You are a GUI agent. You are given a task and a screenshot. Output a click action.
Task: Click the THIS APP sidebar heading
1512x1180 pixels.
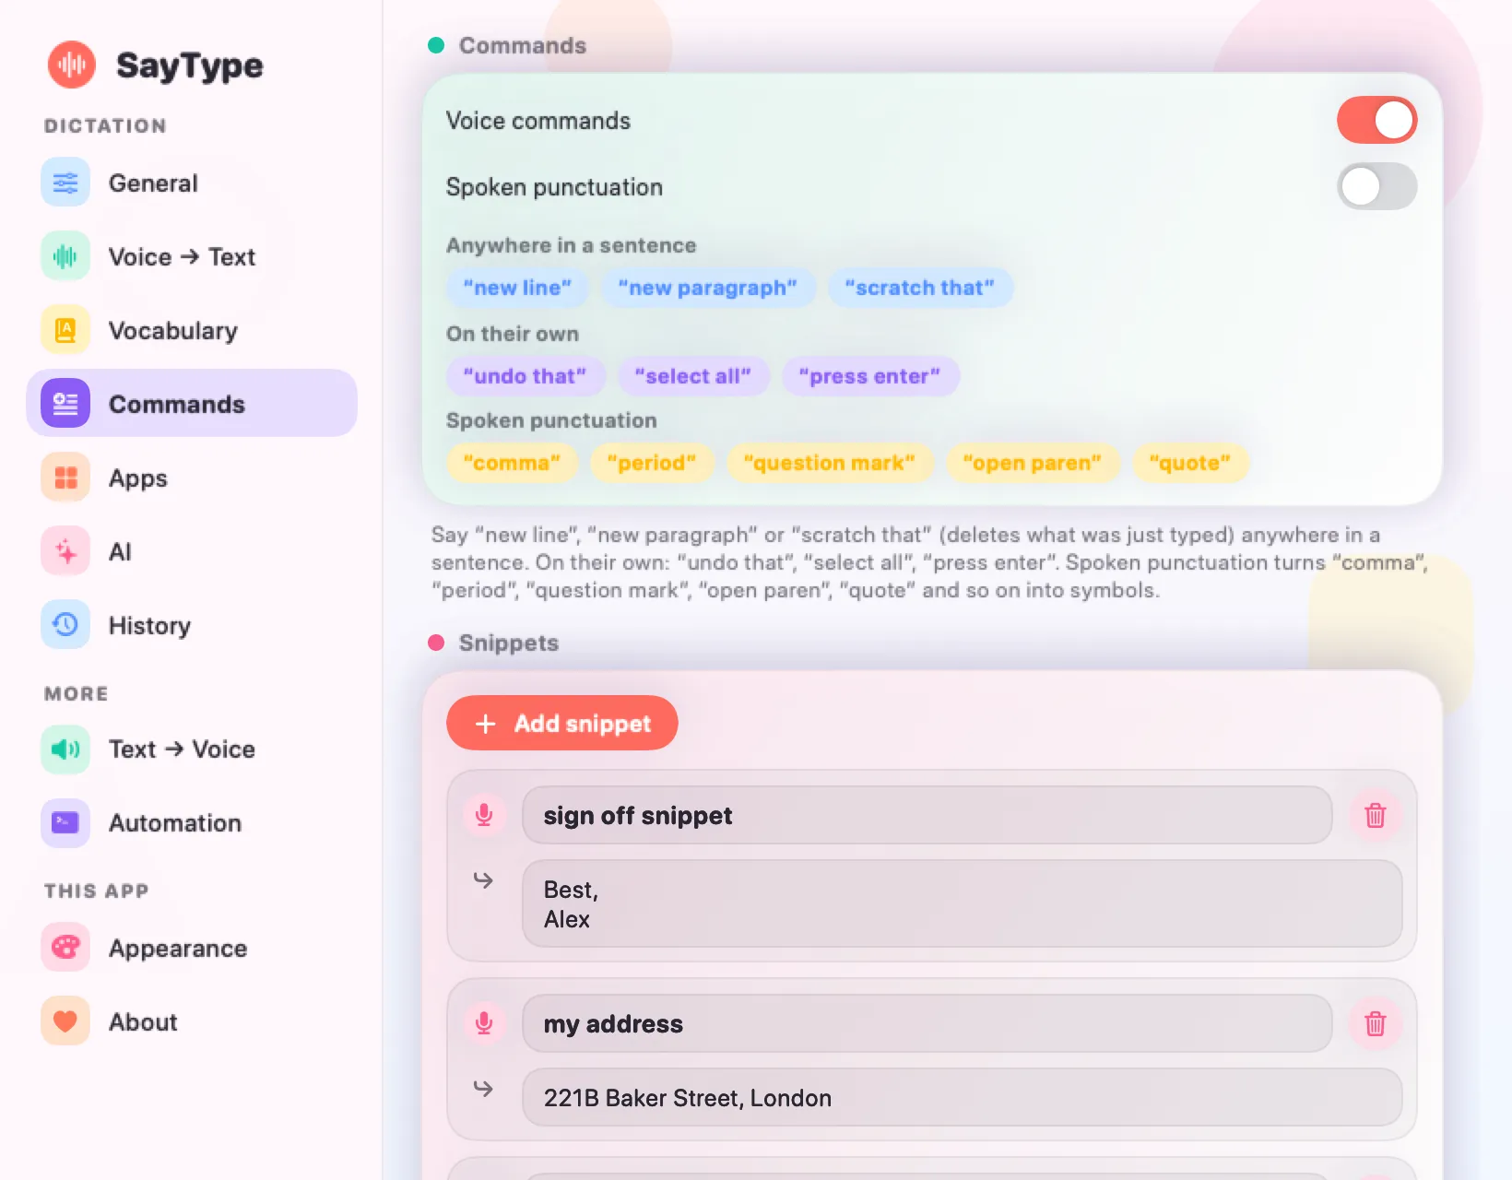click(x=96, y=891)
